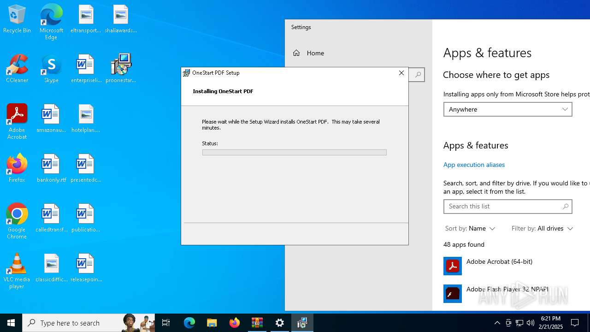This screenshot has width=590, height=332.
Task: Select the shallawards image file icon
Action: (121, 19)
